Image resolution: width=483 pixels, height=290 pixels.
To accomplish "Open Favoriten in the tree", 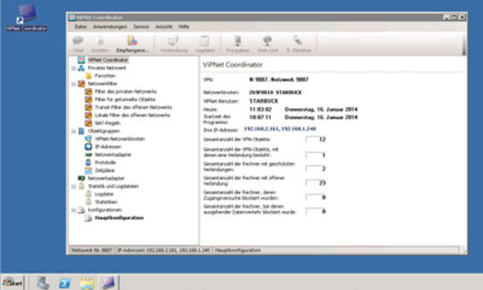I will tap(105, 76).
